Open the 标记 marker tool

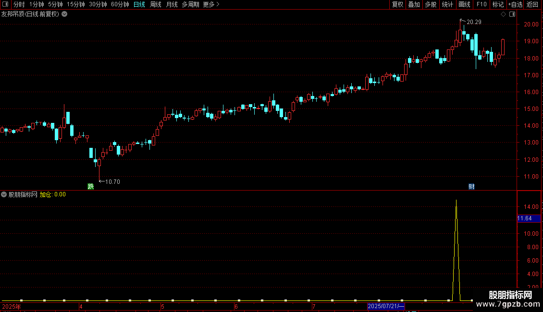[x=498, y=4]
